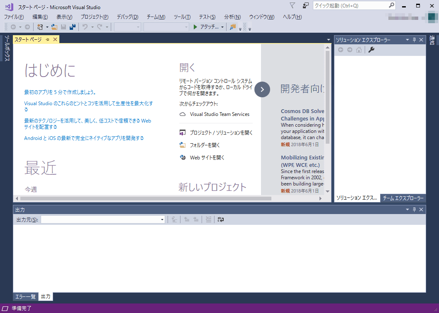Click the clear all output icon

coord(208,220)
